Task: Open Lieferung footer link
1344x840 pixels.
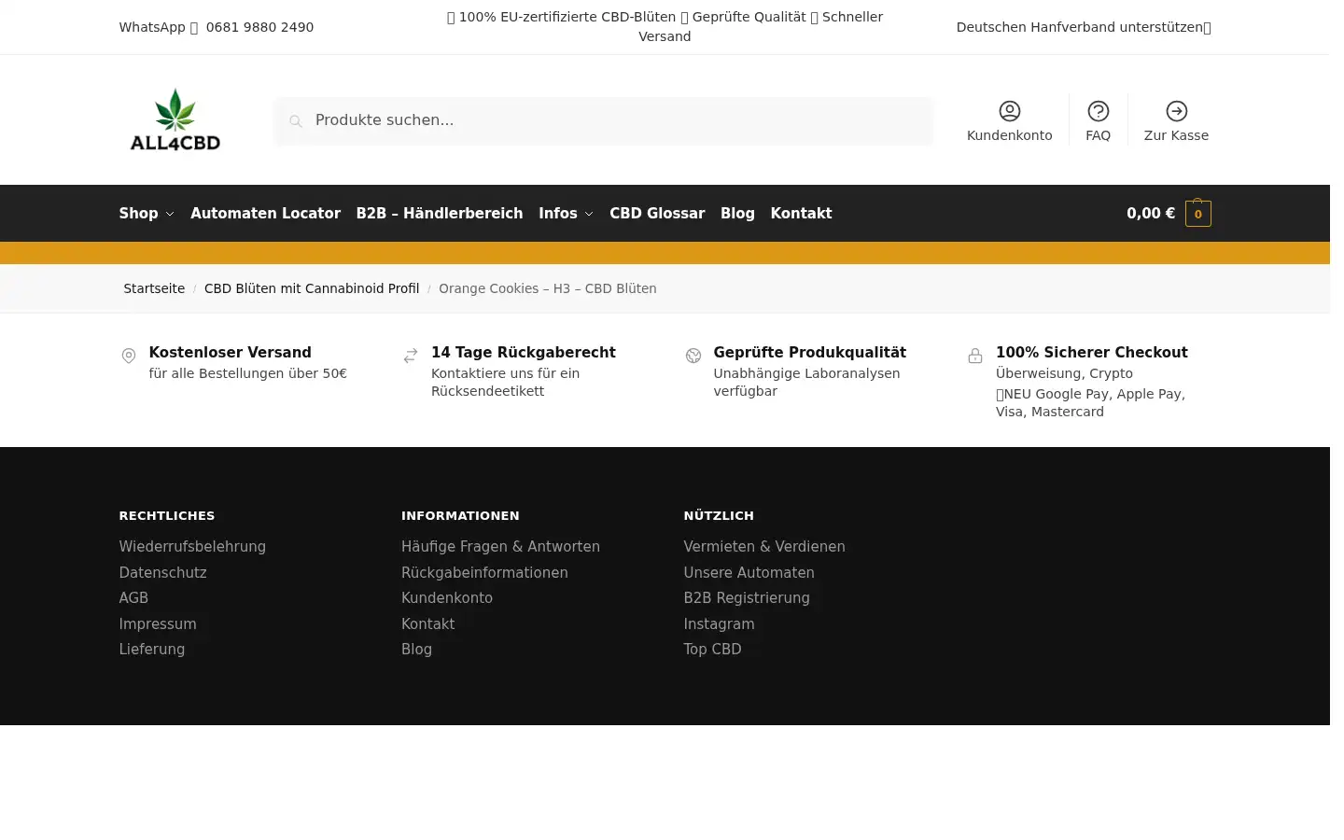Action: pyautogui.click(x=152, y=650)
